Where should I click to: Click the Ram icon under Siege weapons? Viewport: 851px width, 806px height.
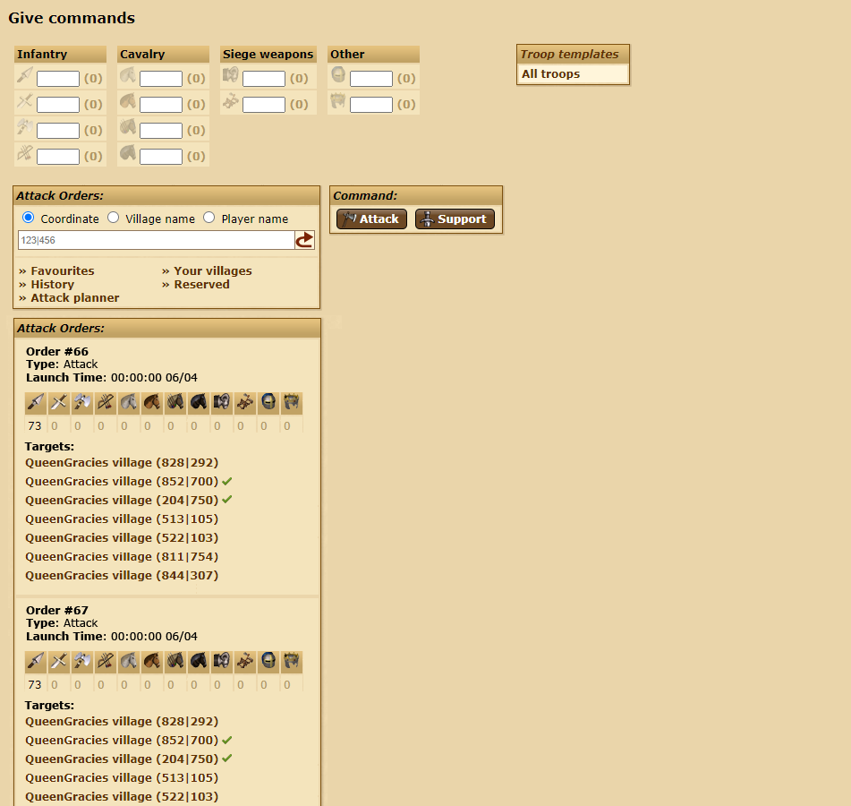[230, 78]
